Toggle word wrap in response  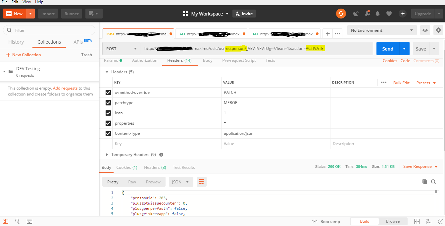coord(201,182)
